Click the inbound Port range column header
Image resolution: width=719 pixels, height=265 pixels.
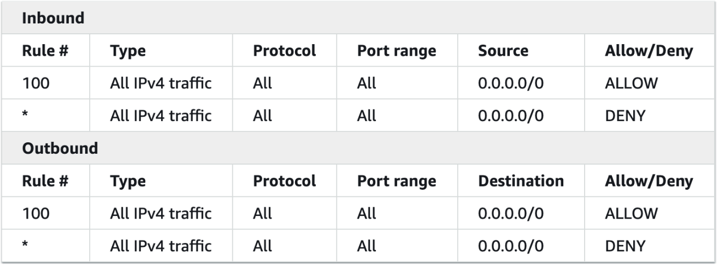tap(397, 51)
